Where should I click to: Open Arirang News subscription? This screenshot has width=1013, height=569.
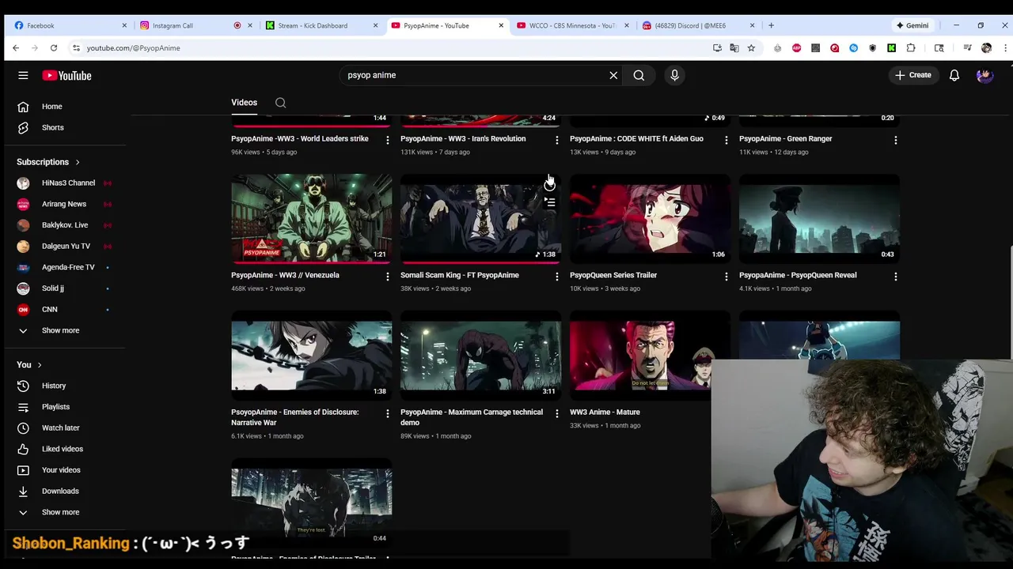[63, 204]
